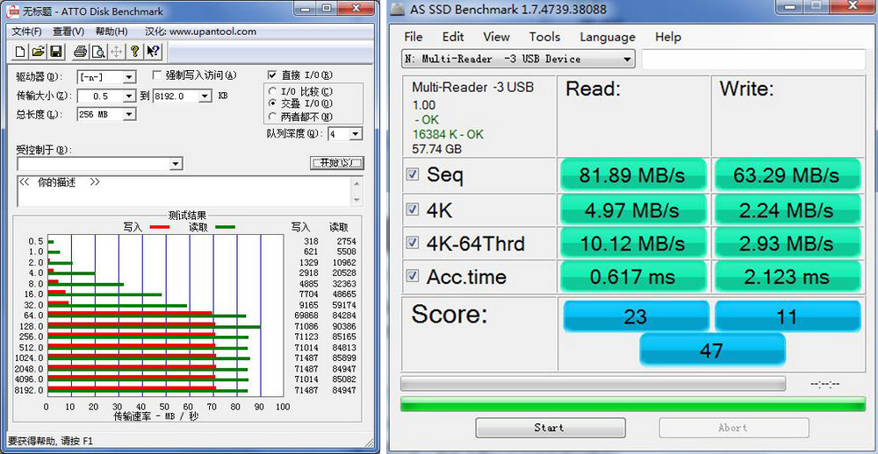
Task: Click the Start button in AS SSD
Action: point(550,428)
